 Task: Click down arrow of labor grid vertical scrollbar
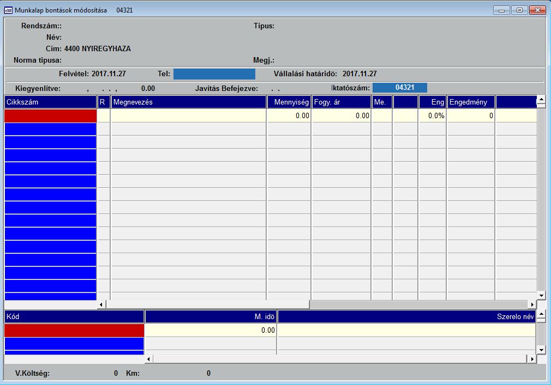541,350
